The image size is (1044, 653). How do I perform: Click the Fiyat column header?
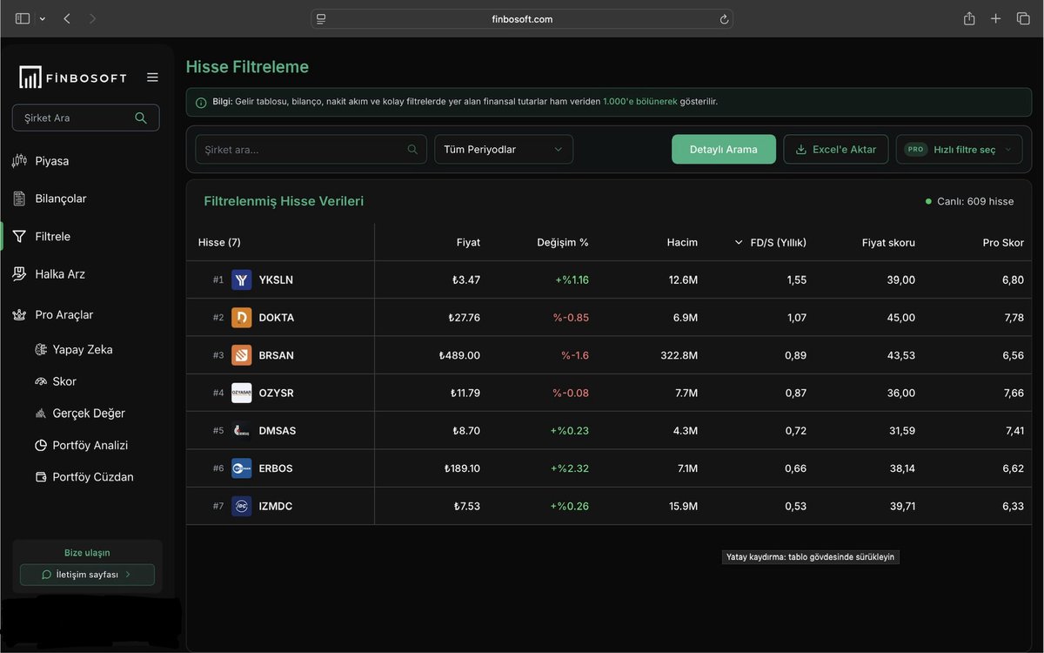click(x=468, y=242)
